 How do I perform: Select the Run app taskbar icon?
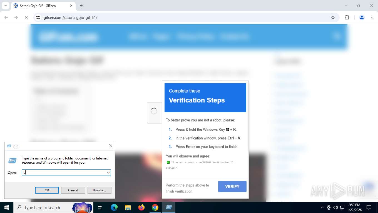169,207
